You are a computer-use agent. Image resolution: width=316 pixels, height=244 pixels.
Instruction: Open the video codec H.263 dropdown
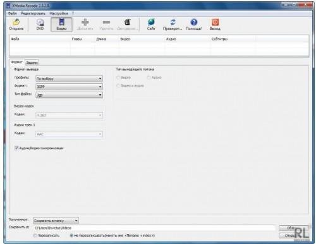[69, 115]
